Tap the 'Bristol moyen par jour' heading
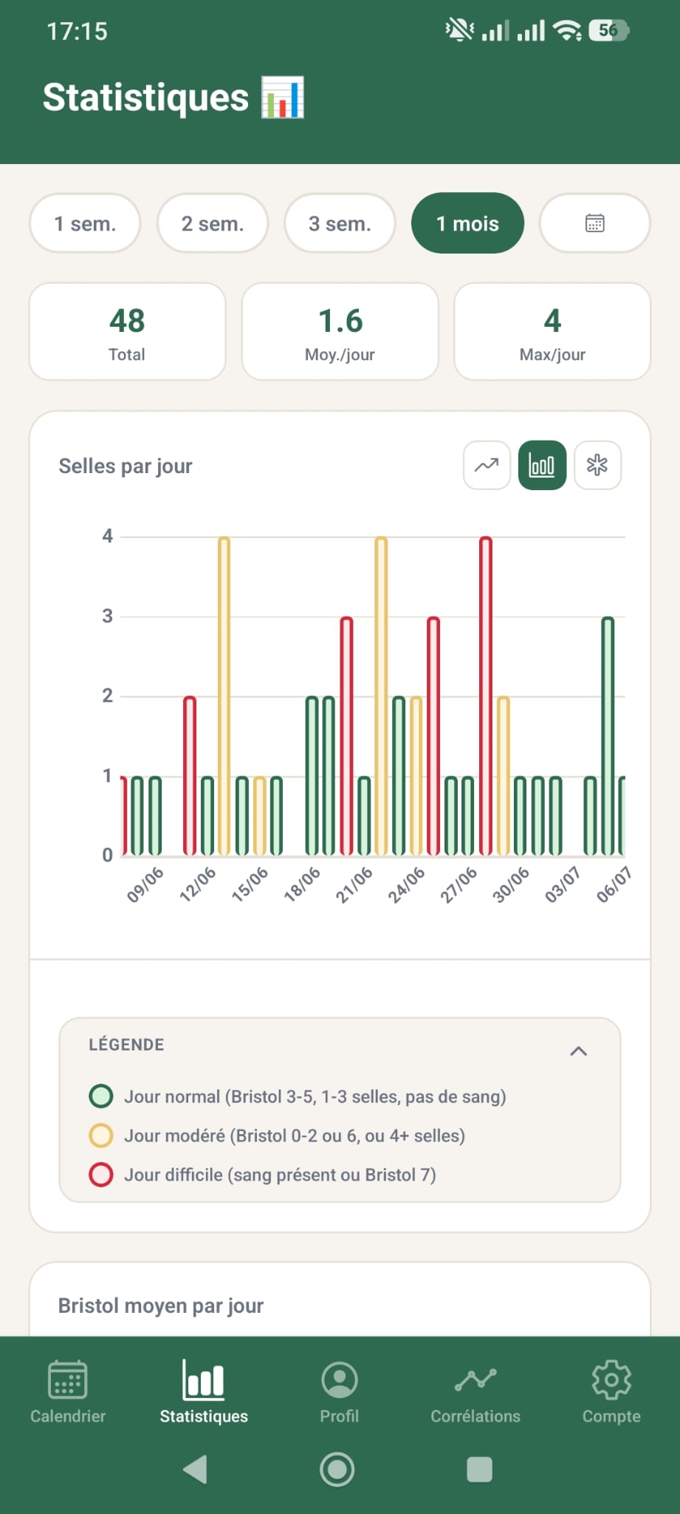This screenshot has height=1514, width=680. (161, 1306)
